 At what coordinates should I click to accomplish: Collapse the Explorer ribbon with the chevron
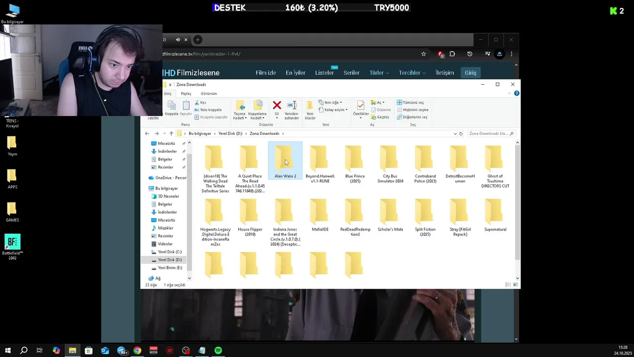510,93
